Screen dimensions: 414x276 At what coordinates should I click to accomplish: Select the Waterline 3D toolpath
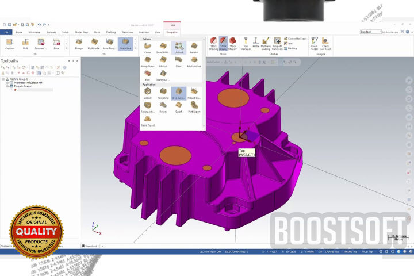click(x=125, y=44)
